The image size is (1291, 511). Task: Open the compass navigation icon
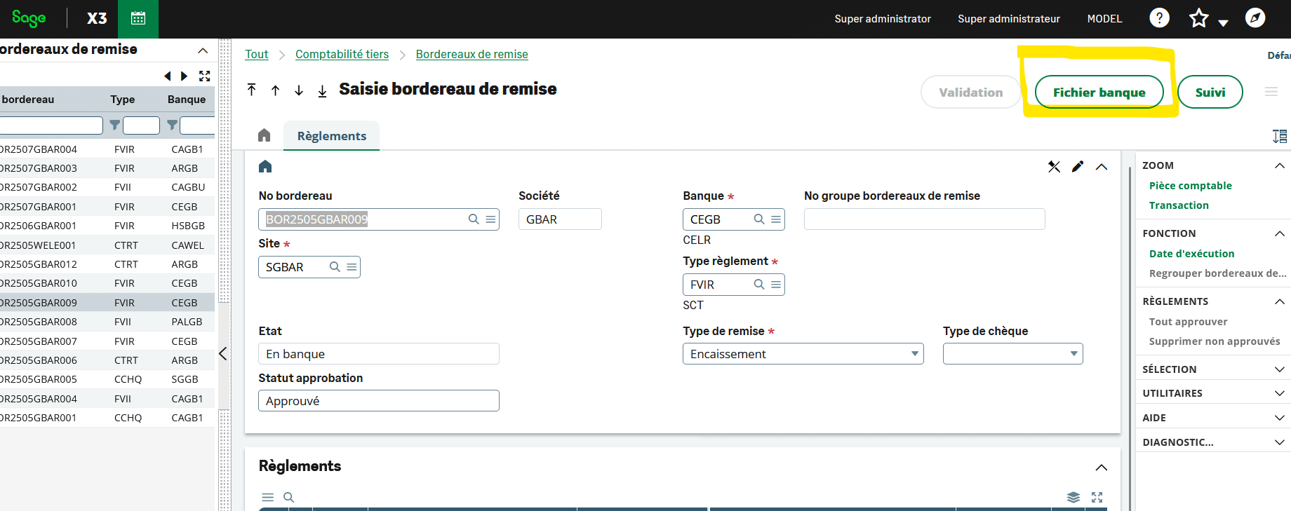point(1255,18)
